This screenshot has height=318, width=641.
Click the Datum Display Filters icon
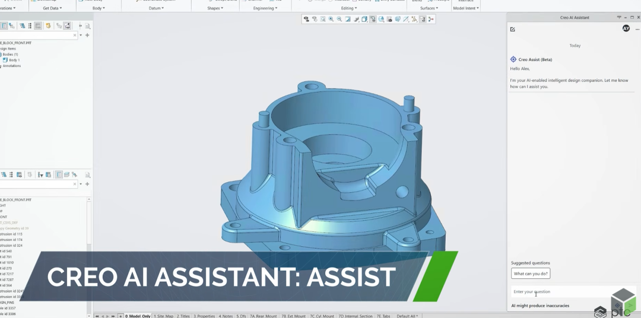414,19
